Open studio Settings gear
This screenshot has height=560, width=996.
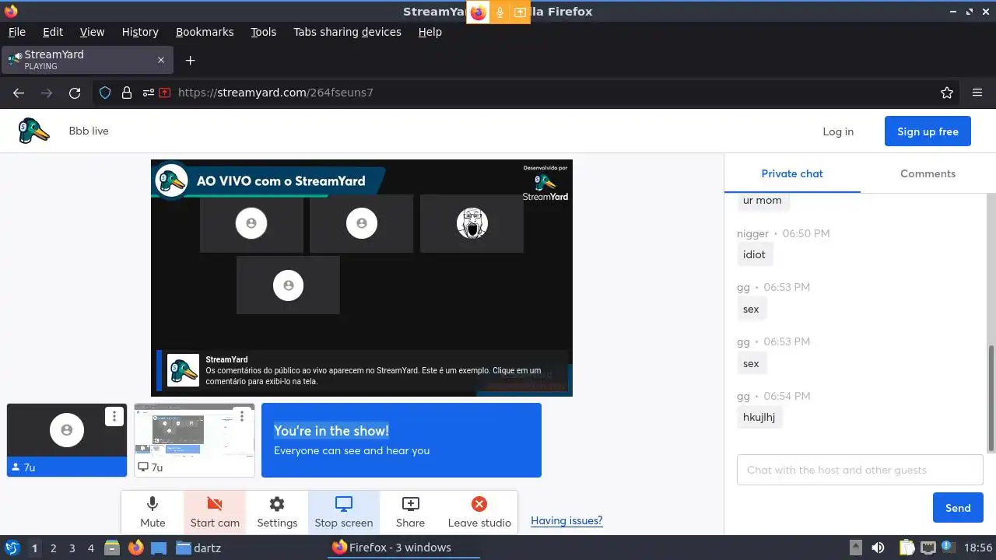pyautogui.click(x=277, y=512)
